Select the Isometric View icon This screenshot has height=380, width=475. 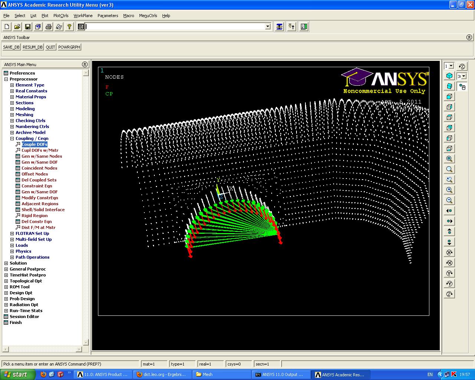click(x=449, y=75)
